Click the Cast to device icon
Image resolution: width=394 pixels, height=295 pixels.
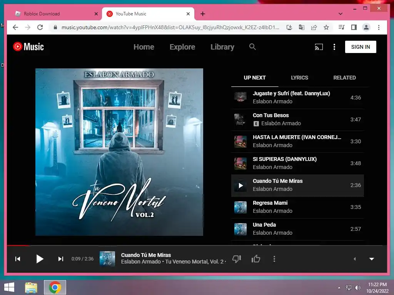(x=319, y=47)
